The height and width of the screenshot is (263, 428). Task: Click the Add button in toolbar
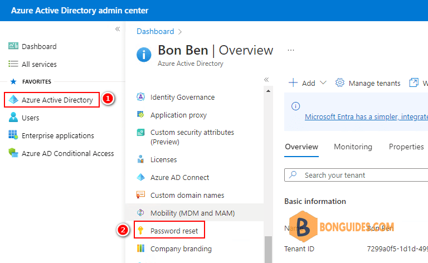pyautogui.click(x=308, y=83)
